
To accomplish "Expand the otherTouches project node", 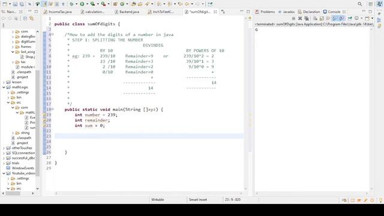I will (4, 148).
